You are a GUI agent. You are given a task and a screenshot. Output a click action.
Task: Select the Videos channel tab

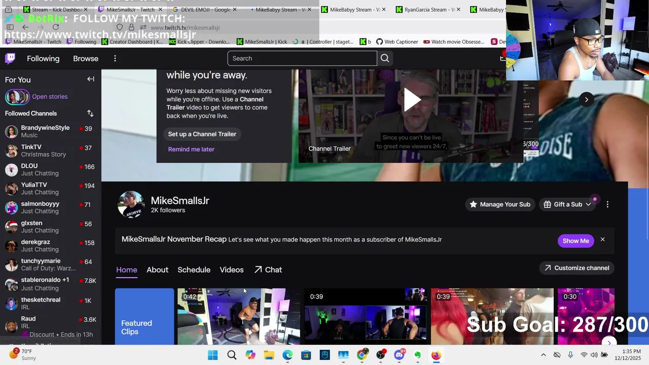(x=232, y=270)
